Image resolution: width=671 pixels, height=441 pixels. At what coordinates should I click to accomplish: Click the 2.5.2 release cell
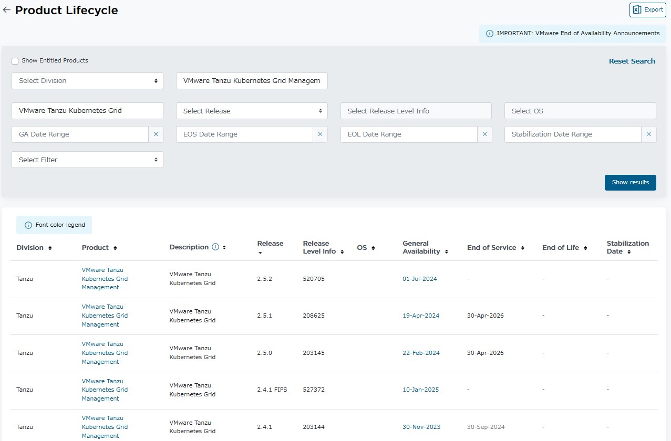(x=265, y=279)
